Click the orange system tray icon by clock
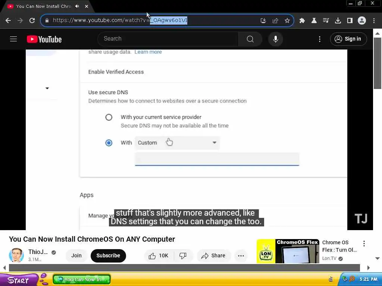This screenshot has height=286, width=382. 352,279
